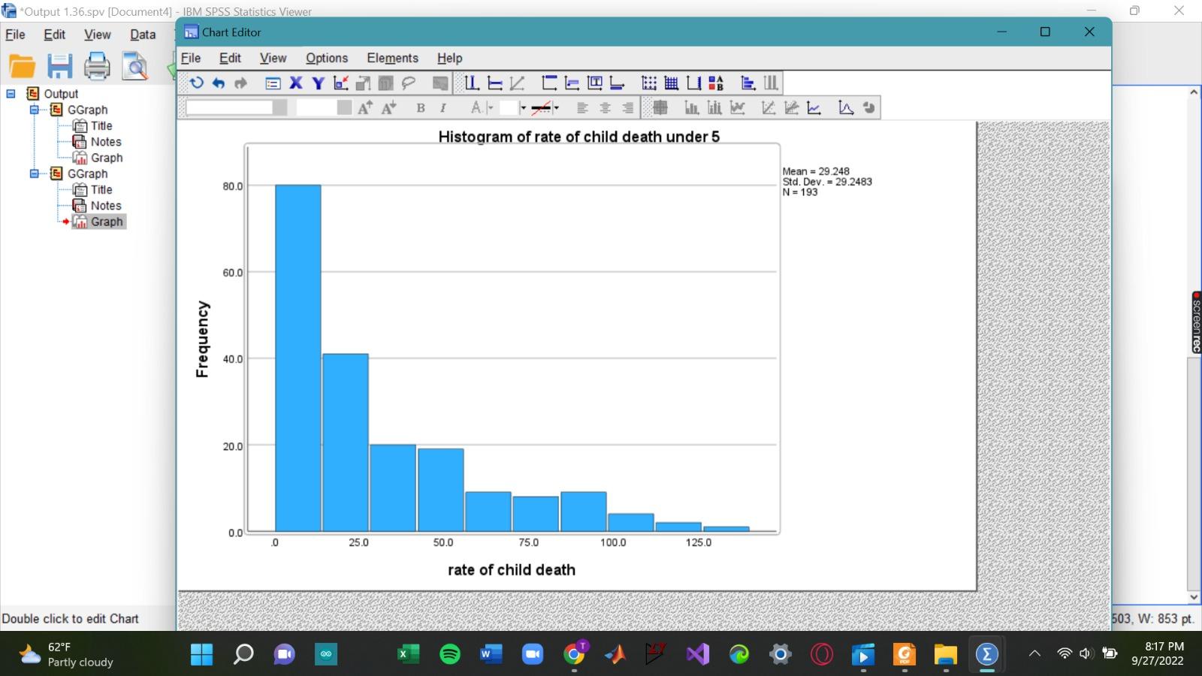Open Spotify from the taskbar
Screen dimensions: 1202x676
coord(449,654)
